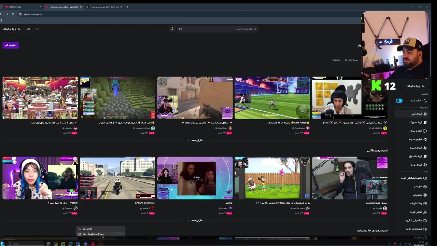Click channel name 'MR.YELLOW'
This screenshot has height=246, width=437.
pyautogui.click(x=377, y=128)
